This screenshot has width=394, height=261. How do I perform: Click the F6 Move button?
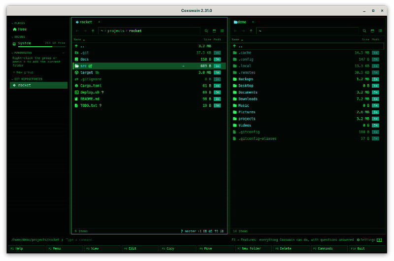click(216, 249)
